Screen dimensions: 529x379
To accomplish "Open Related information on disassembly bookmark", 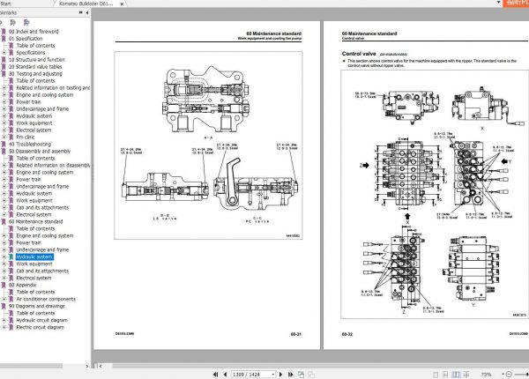I will 53,166.
